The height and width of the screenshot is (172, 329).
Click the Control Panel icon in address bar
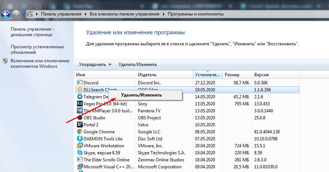point(30,14)
